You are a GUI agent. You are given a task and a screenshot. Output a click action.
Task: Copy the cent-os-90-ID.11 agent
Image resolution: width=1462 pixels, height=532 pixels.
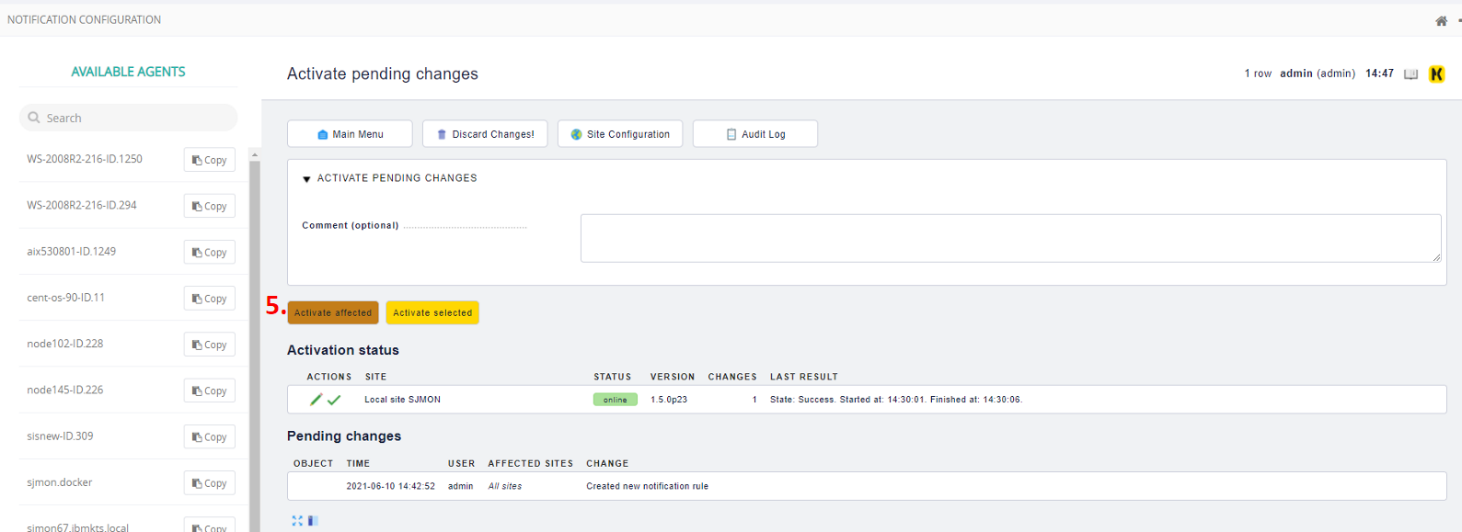(x=210, y=299)
